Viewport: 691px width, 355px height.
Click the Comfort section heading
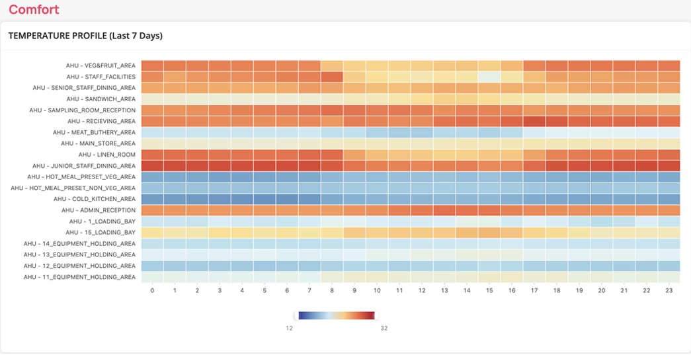tap(34, 9)
